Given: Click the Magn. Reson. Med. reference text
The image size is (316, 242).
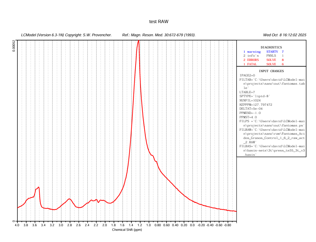Looking at the screenshot, I should (x=159, y=35).
